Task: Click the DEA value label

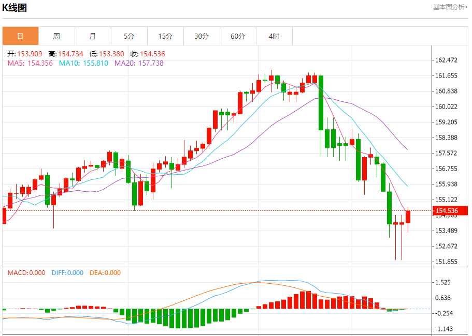Action: 105,273
